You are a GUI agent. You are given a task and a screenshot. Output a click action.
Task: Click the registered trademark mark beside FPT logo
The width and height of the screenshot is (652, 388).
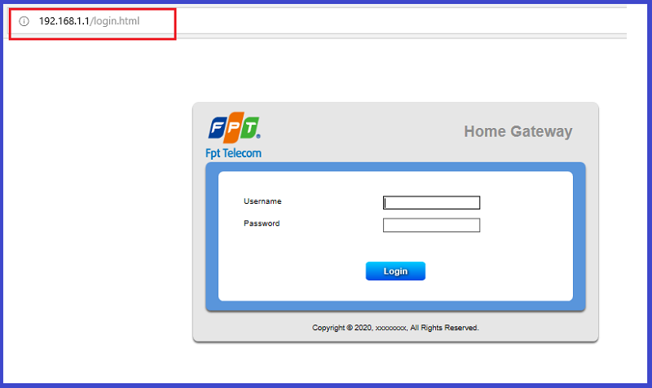258,136
